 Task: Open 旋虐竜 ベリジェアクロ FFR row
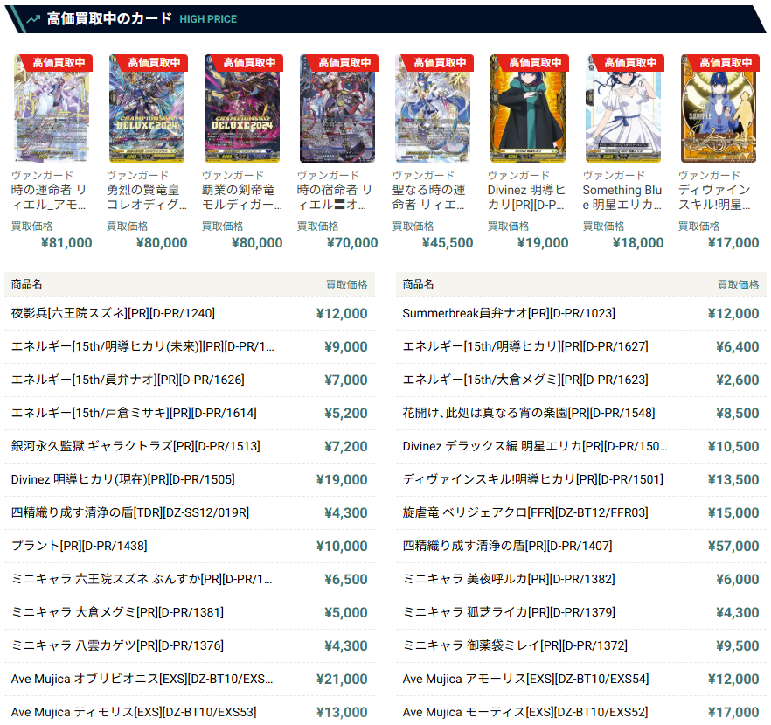coord(580,512)
